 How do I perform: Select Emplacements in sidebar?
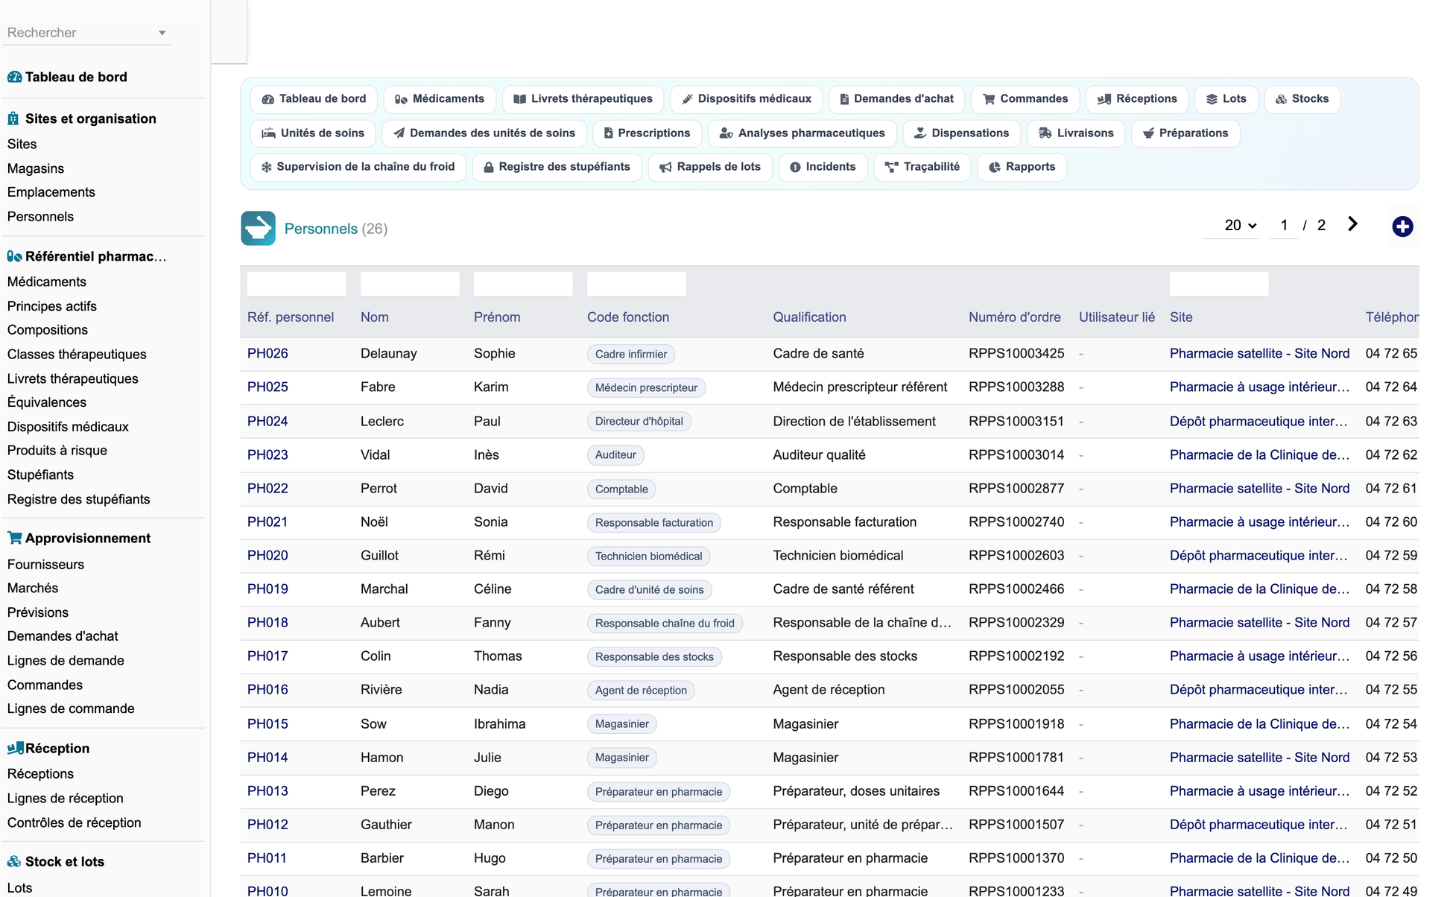coord(51,192)
